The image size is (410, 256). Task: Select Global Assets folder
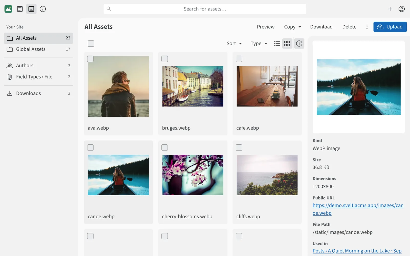(38, 49)
